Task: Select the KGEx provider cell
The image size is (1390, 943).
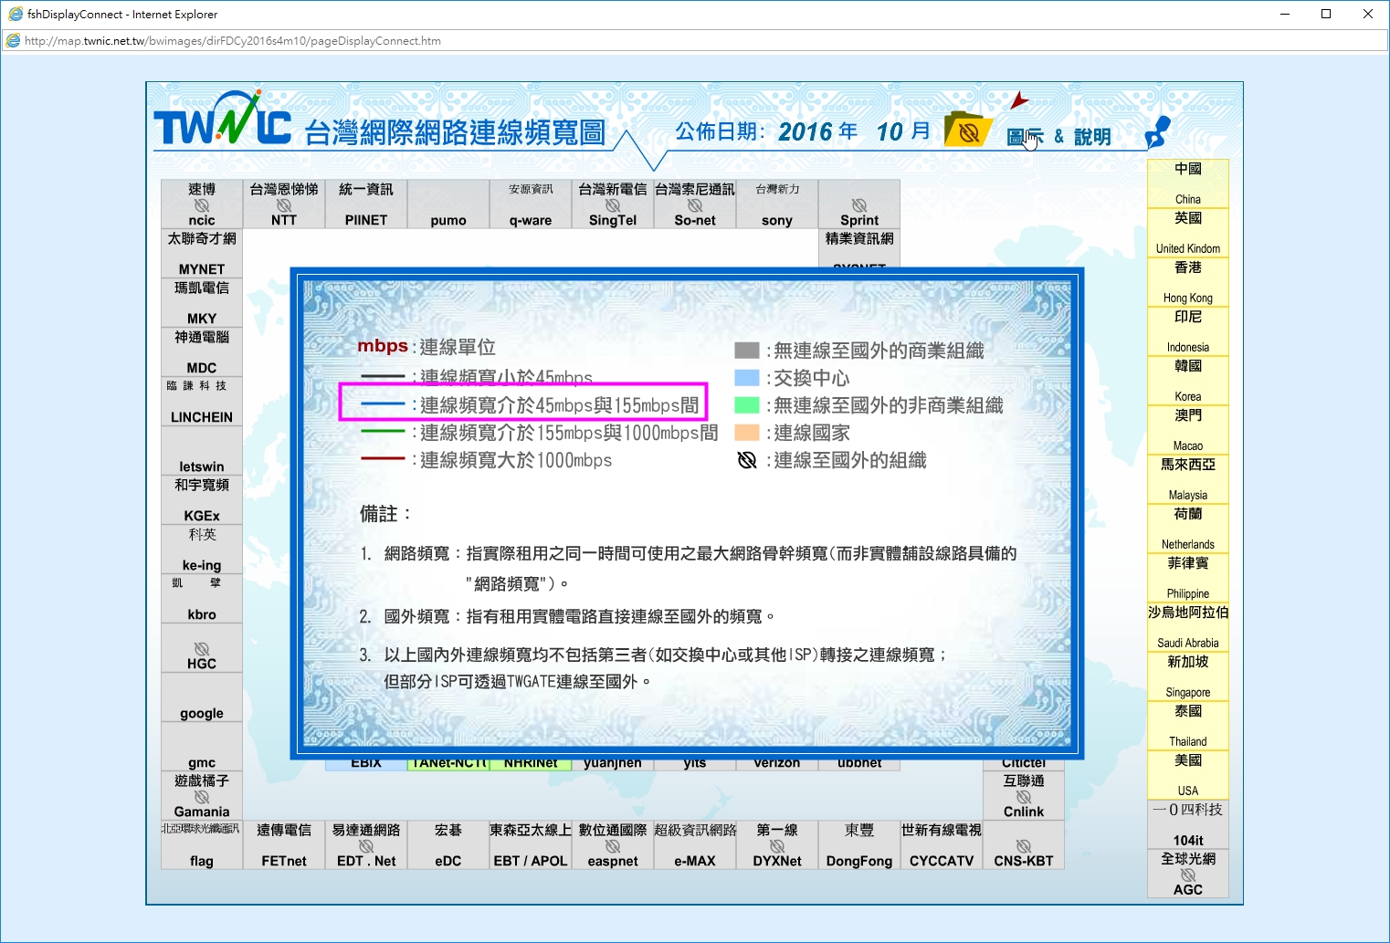Action: coord(202,499)
